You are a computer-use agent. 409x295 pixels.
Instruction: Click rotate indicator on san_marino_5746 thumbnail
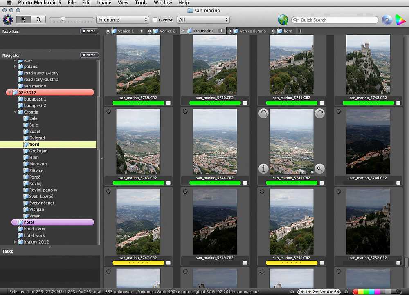pos(339,112)
